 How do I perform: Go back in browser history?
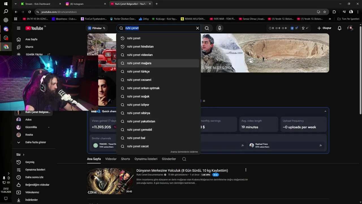click(x=16, y=12)
